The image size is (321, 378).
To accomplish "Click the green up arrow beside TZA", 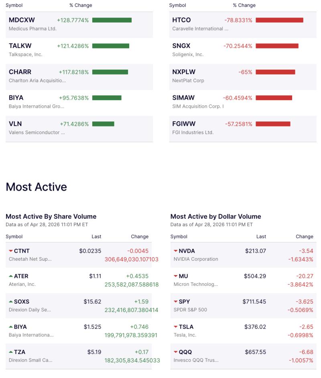I will point(10,352).
